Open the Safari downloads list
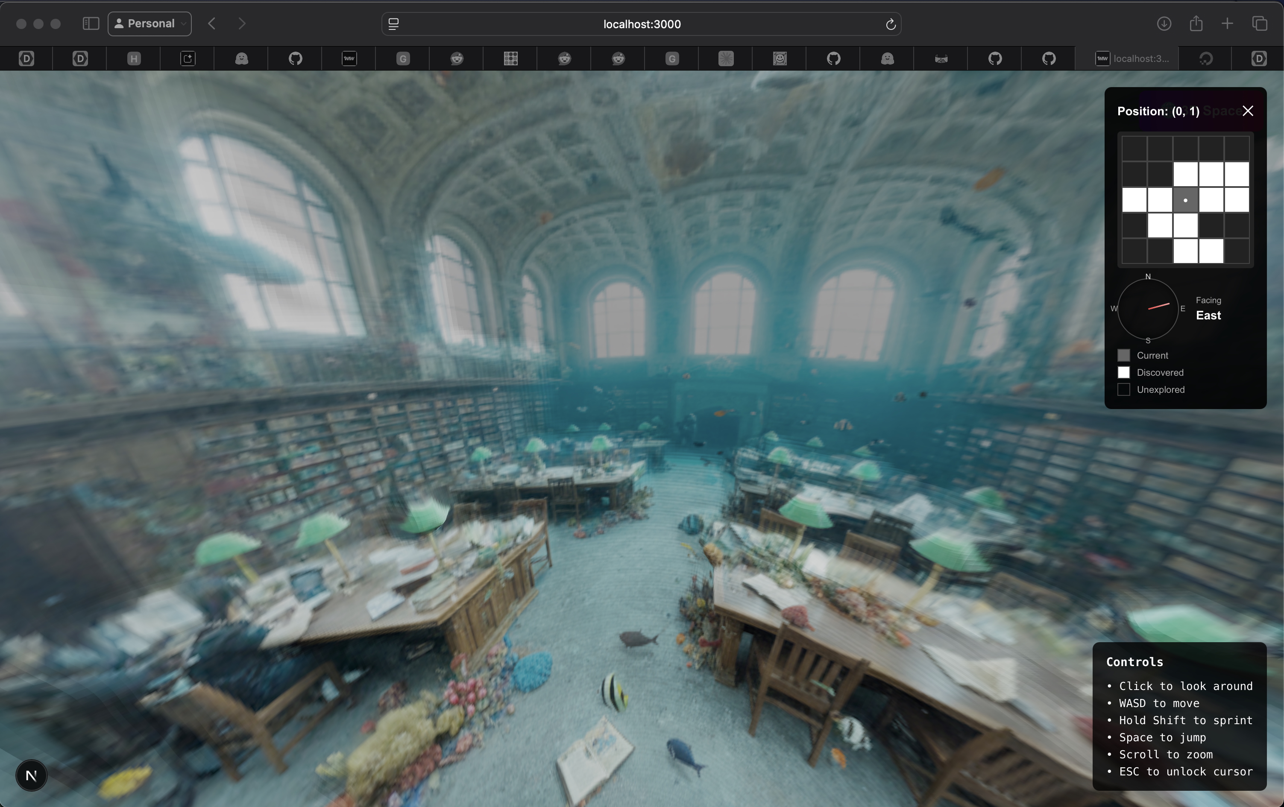Viewport: 1284px width, 807px height. (1164, 24)
